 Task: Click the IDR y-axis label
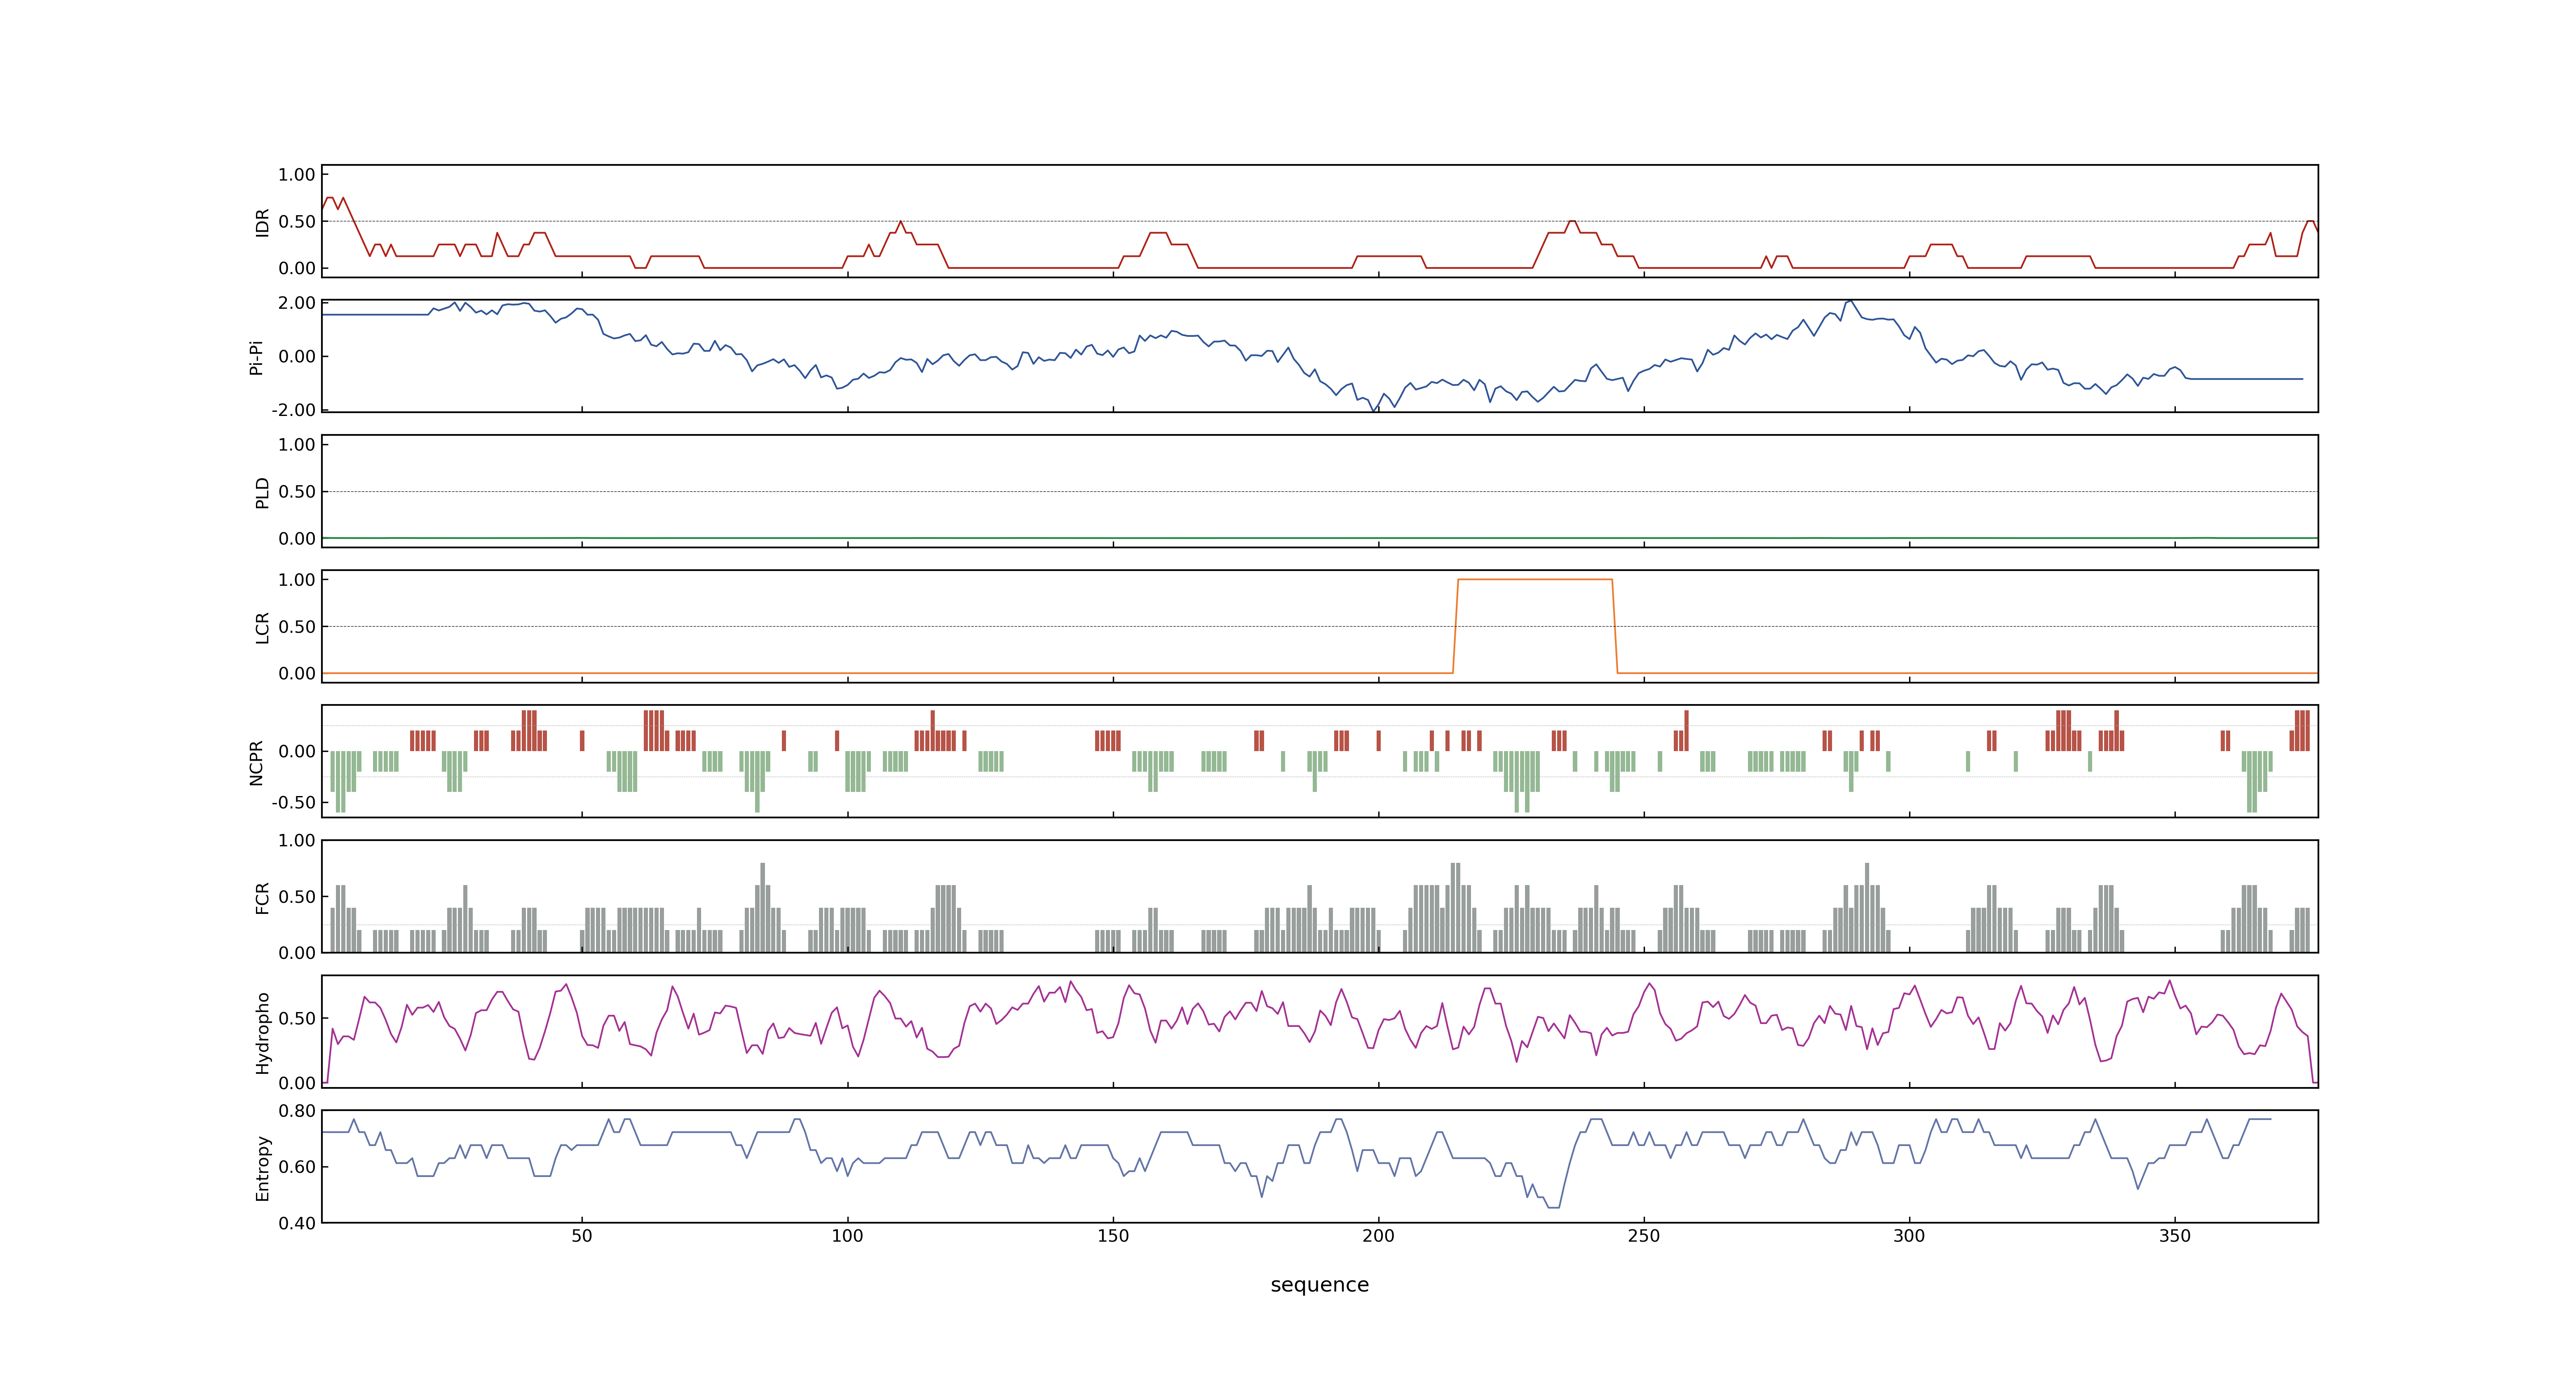click(x=262, y=222)
